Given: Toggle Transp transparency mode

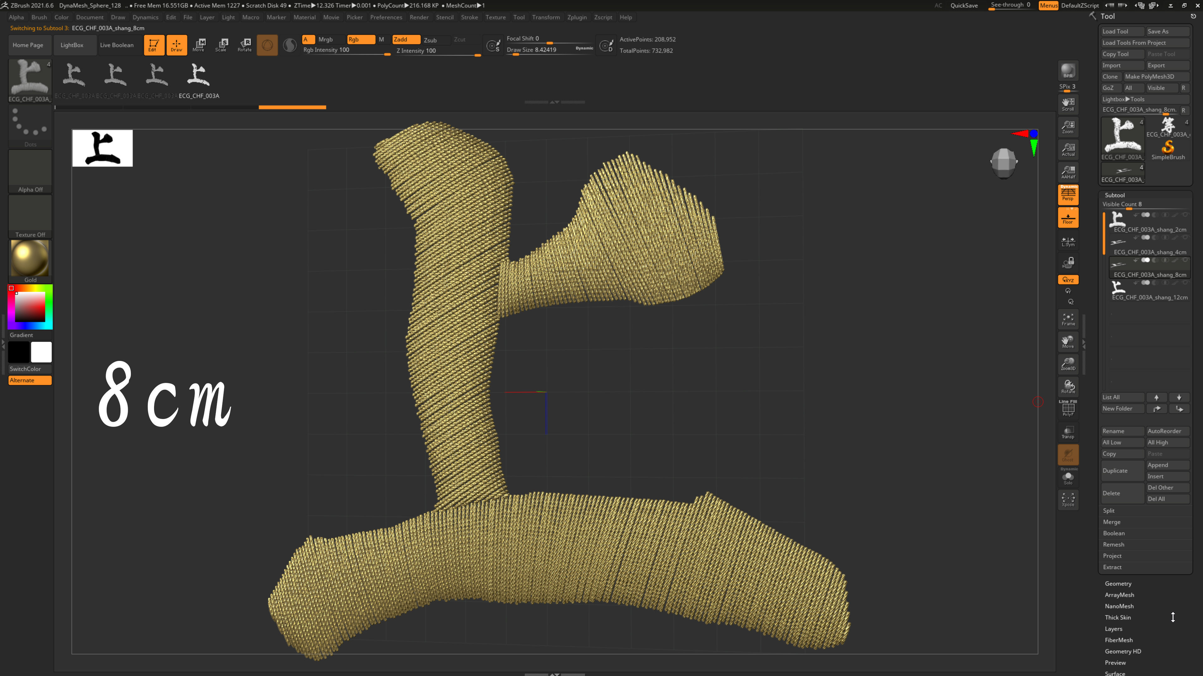Looking at the screenshot, I should (x=1067, y=432).
